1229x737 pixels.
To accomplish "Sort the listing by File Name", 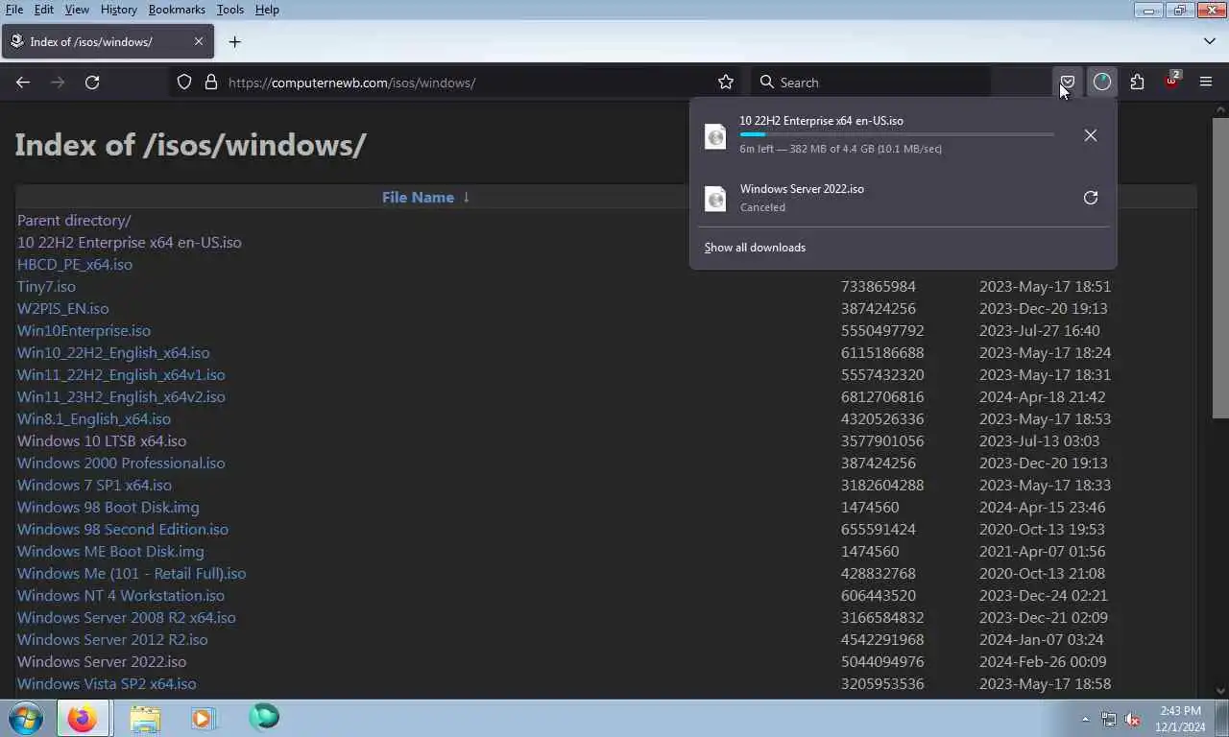I will coord(418,197).
